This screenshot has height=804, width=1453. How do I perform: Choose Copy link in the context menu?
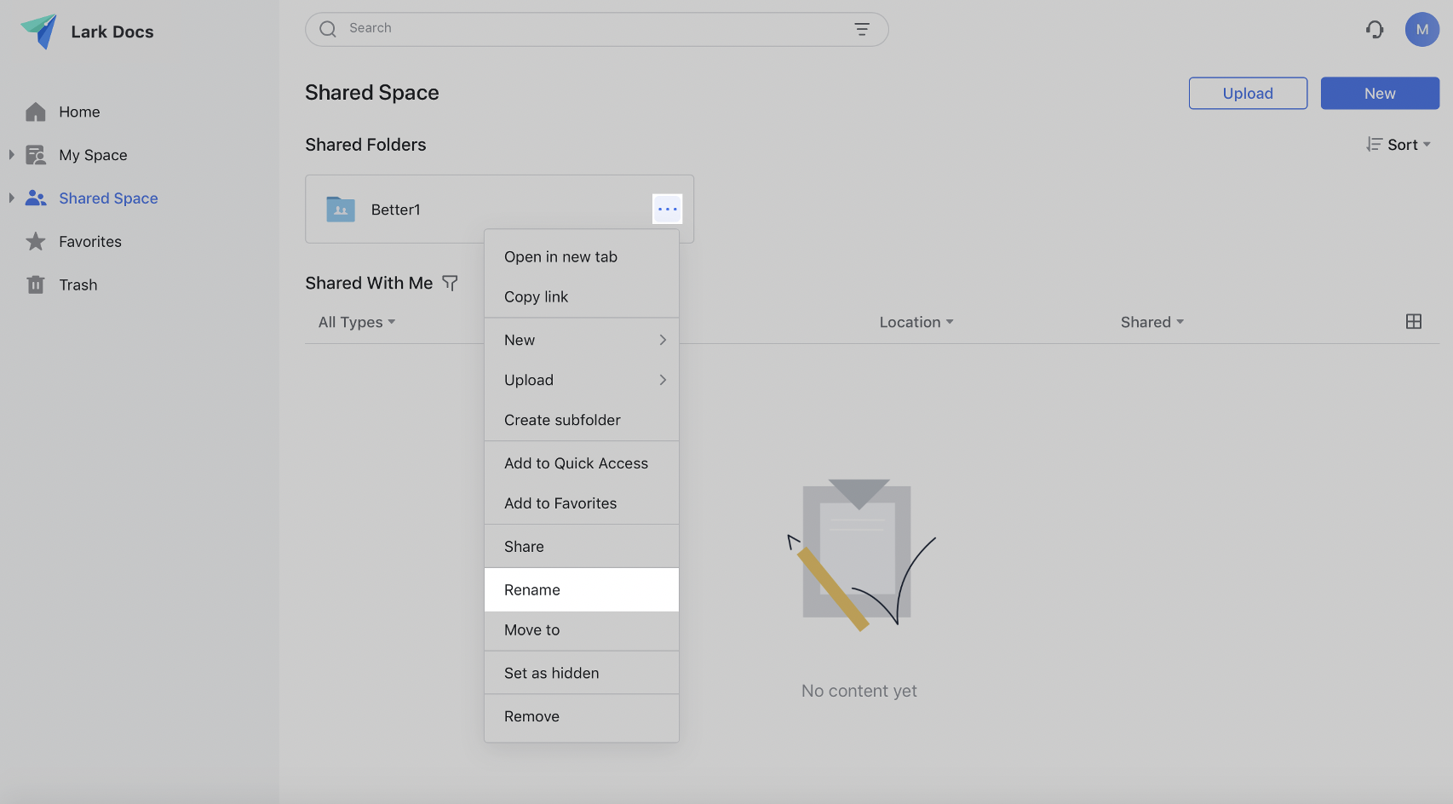pos(536,297)
